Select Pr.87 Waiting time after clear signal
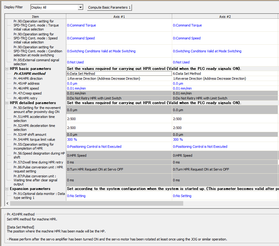Image resolution: width=279 pixels, height=246 pixels. click(35, 180)
